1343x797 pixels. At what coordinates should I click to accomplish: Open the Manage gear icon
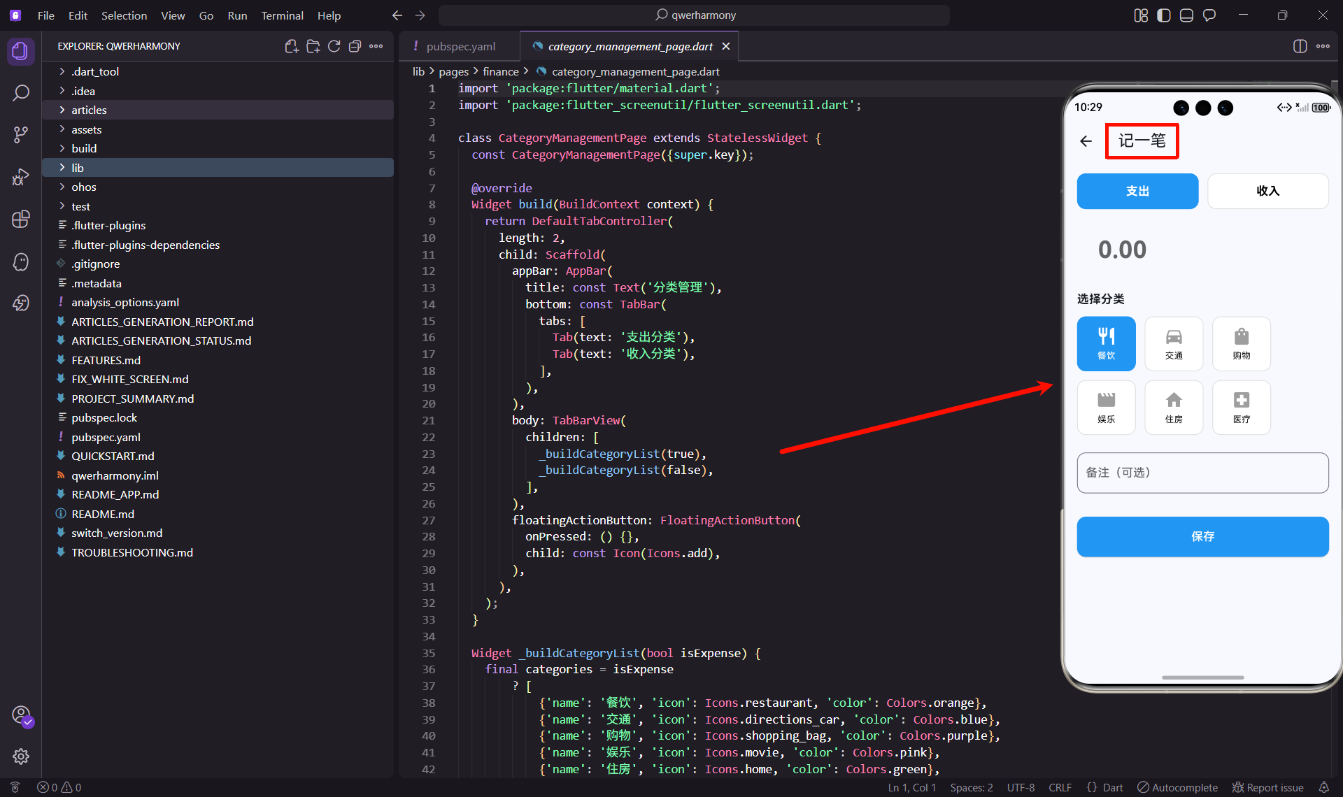(21, 756)
